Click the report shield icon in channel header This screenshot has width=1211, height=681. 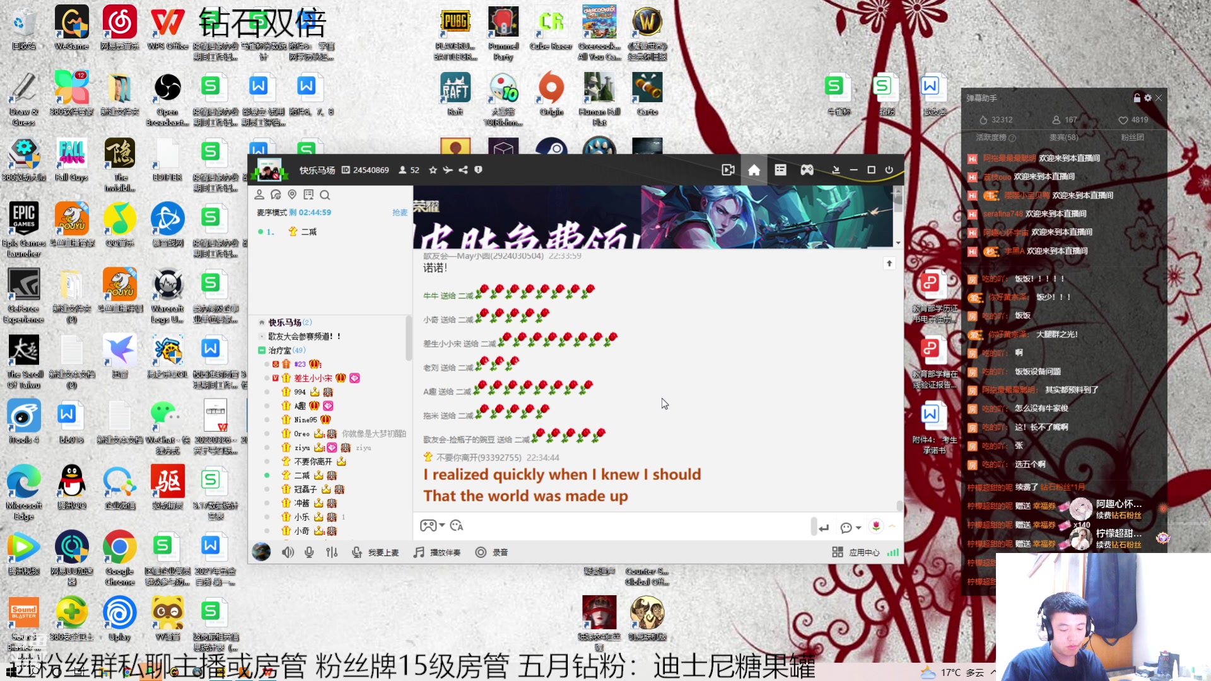point(478,170)
